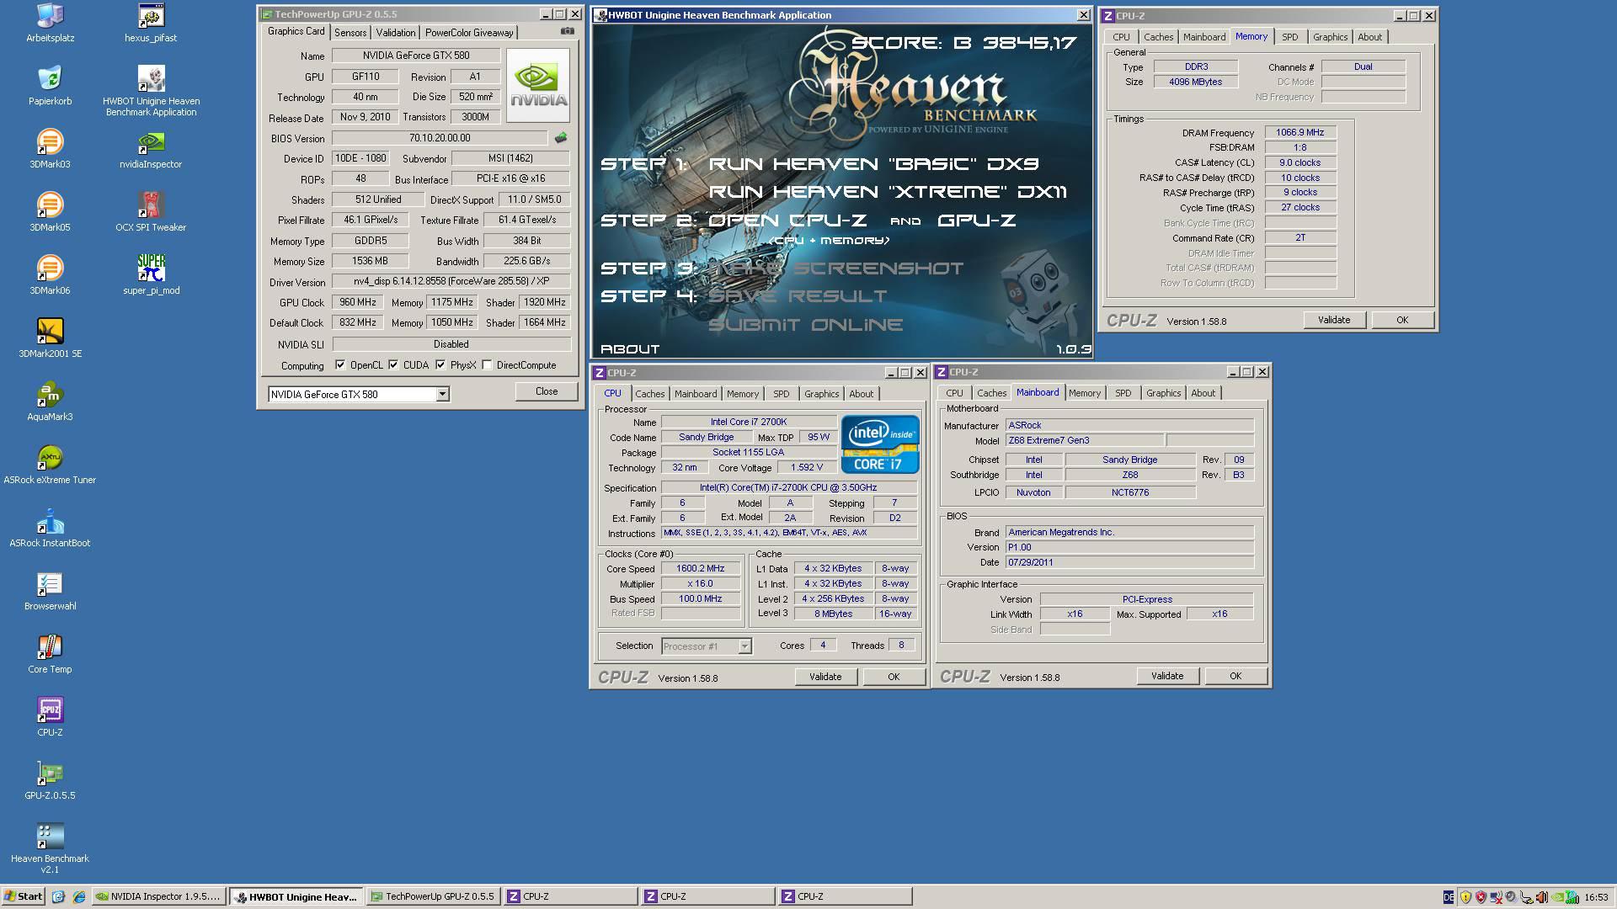Click the NVIDIA logo in GPU-Z

[538, 86]
